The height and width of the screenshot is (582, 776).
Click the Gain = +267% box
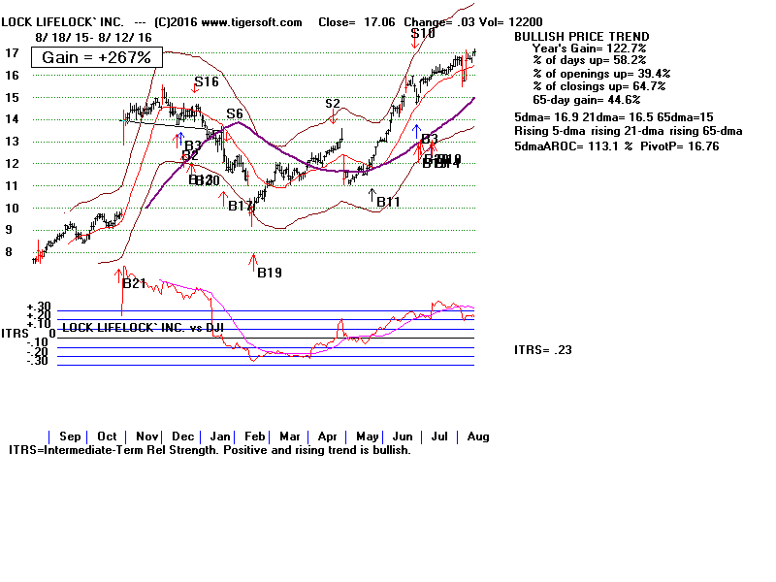click(96, 58)
